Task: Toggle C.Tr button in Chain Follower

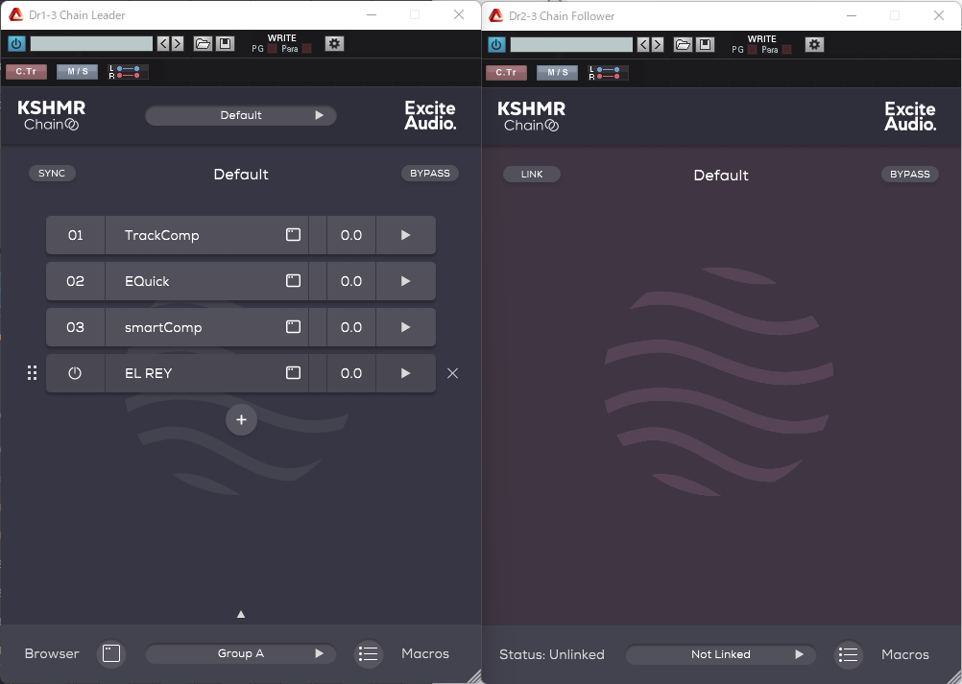Action: (x=506, y=73)
